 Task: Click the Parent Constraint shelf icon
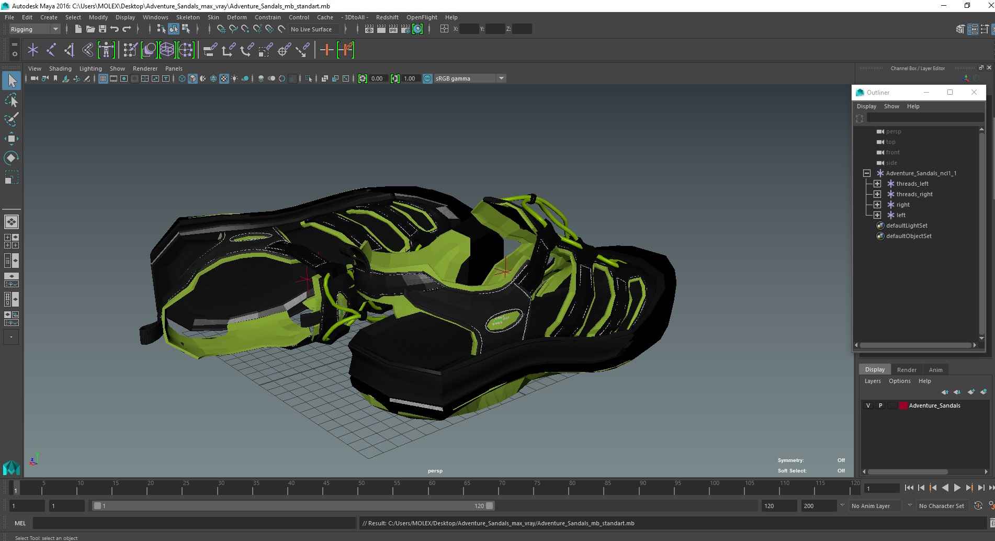click(x=210, y=50)
